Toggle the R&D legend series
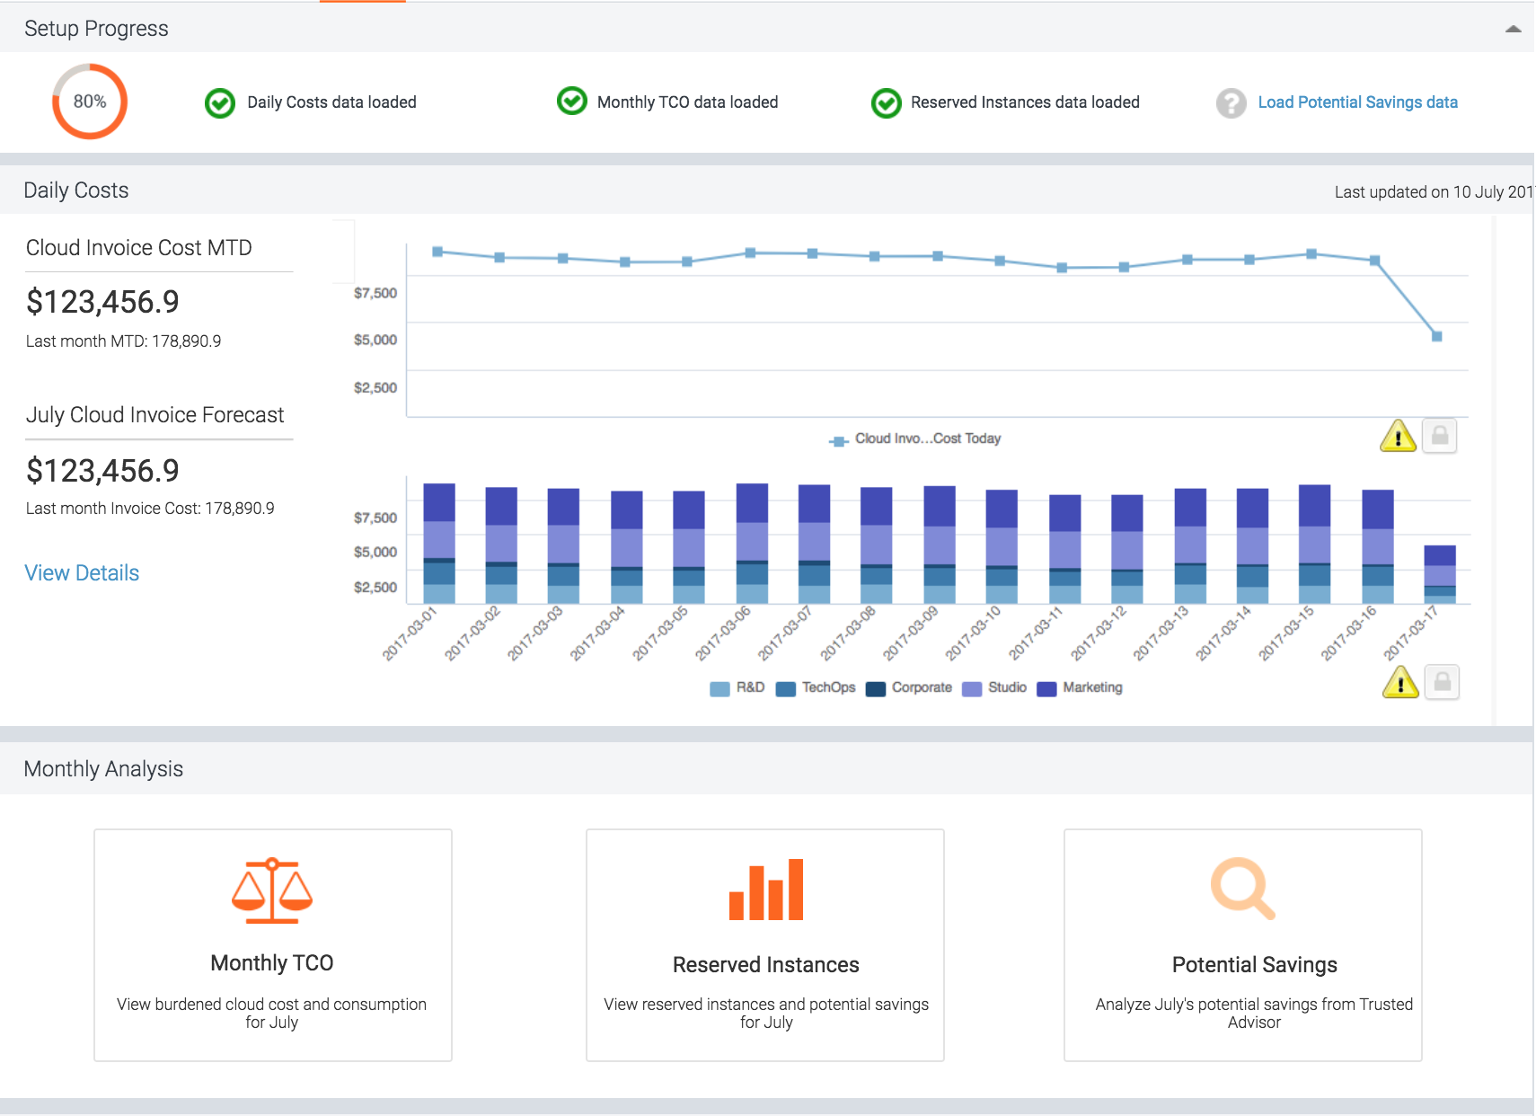 (x=737, y=688)
